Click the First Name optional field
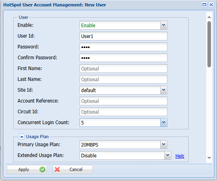This screenshot has width=217, height=181. tap(123, 68)
